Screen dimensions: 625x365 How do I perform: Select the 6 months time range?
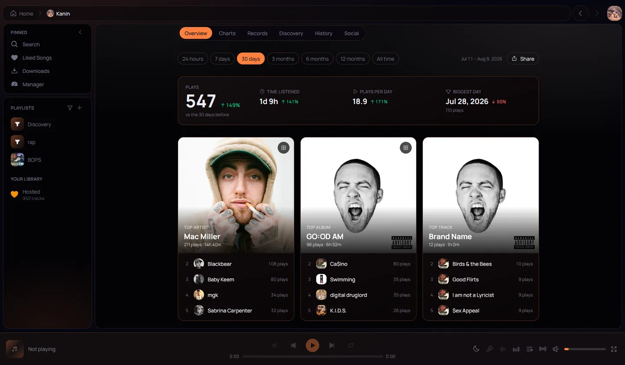point(317,59)
